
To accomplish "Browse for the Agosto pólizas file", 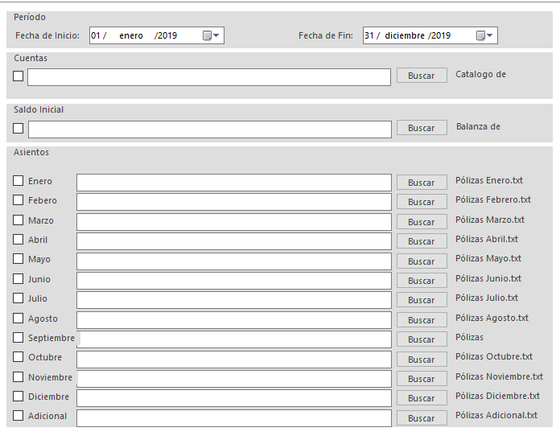I will tap(421, 320).
